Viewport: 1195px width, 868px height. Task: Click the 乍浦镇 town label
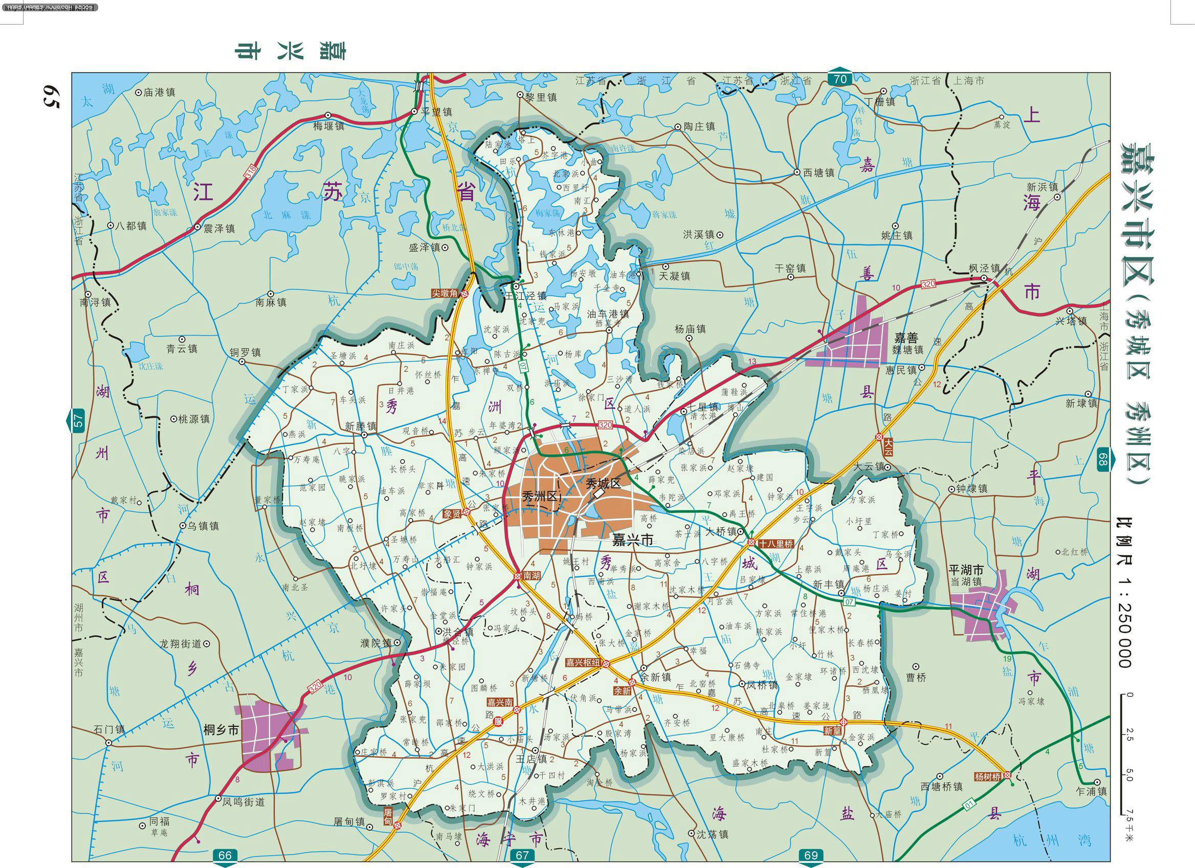(1091, 792)
